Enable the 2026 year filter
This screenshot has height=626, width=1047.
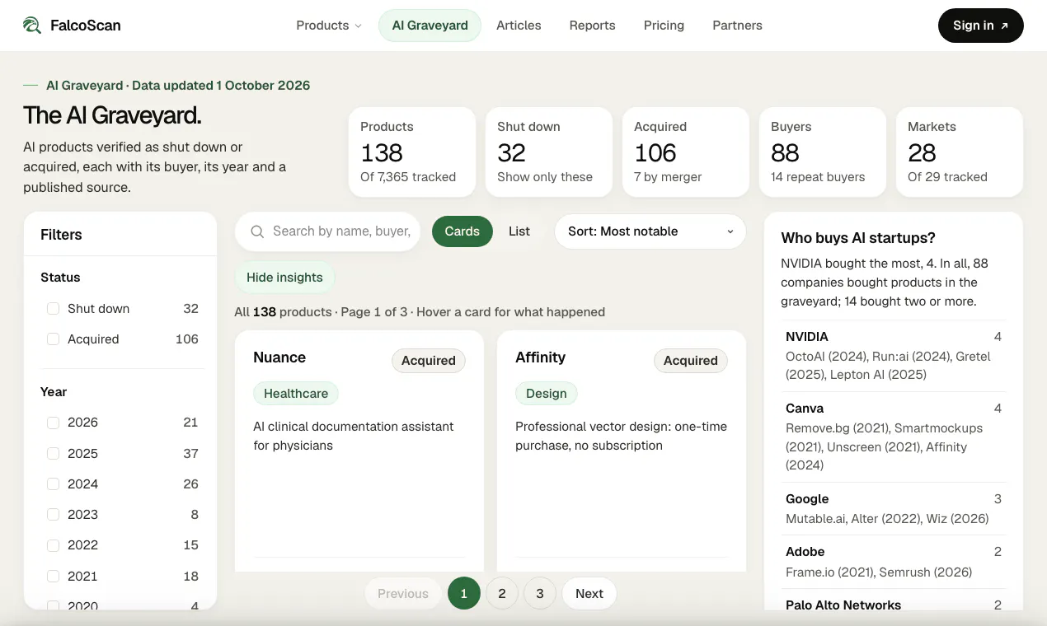coord(53,423)
